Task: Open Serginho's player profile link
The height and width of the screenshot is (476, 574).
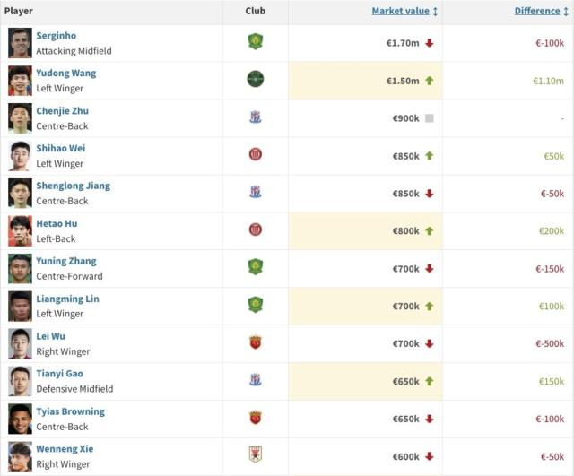Action: [57, 36]
